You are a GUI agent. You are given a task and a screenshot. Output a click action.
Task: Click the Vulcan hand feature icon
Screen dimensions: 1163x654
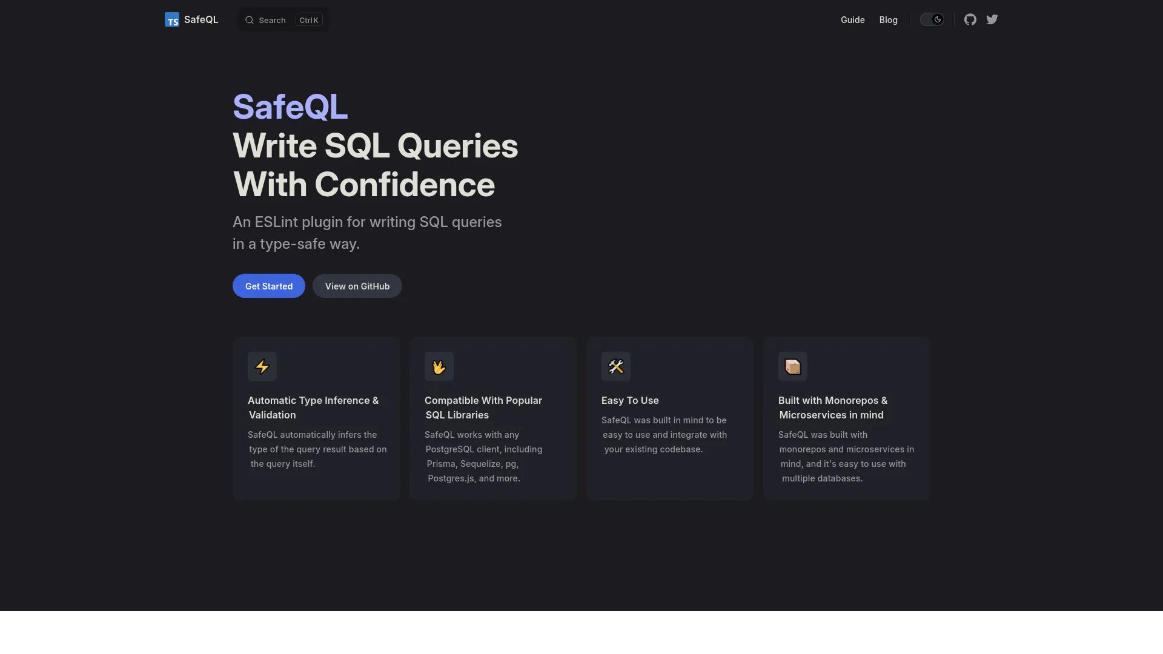tap(439, 366)
